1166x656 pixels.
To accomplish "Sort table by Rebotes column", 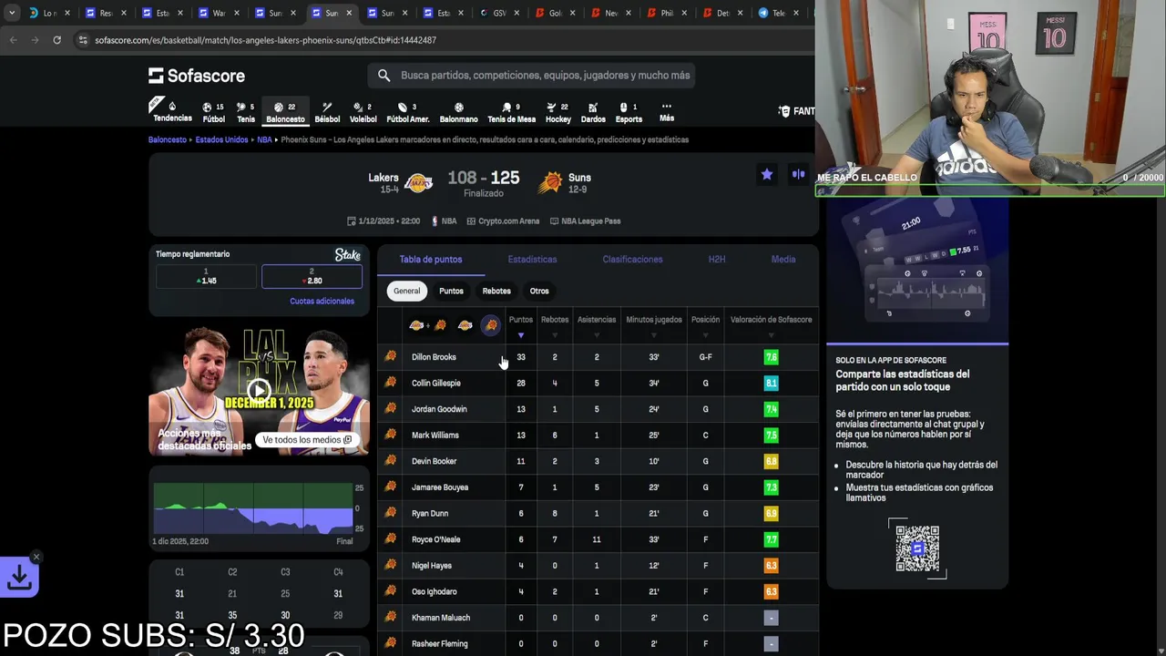I will coord(555,325).
